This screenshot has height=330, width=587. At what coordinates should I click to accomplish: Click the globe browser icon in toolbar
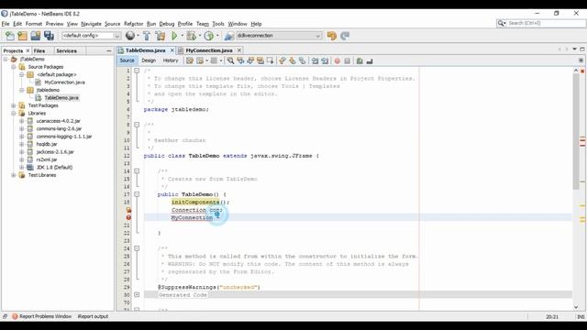point(130,36)
